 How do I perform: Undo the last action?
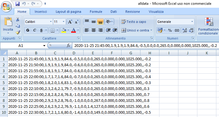tap(24, 4)
